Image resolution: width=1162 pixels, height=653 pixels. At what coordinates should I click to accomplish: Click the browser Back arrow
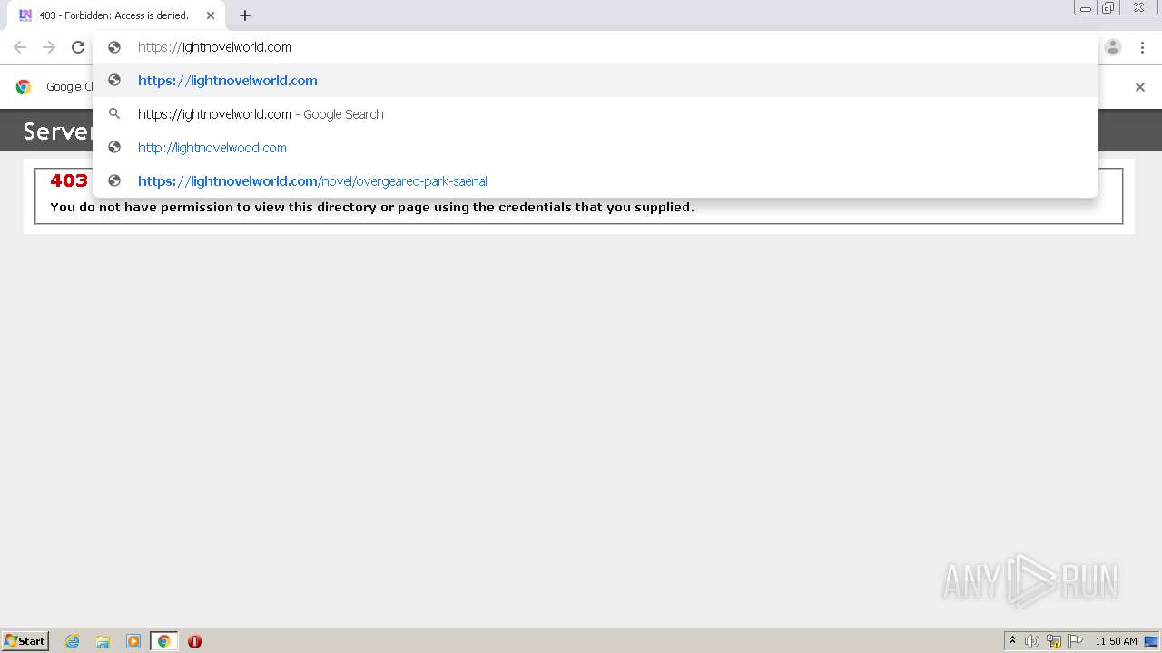click(x=20, y=47)
